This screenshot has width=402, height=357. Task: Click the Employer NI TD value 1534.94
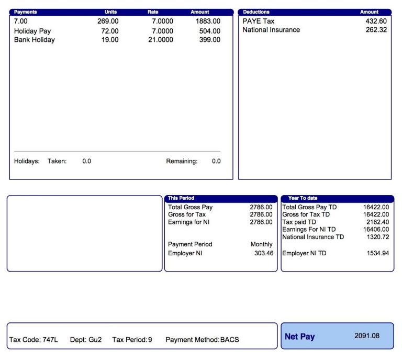377,254
